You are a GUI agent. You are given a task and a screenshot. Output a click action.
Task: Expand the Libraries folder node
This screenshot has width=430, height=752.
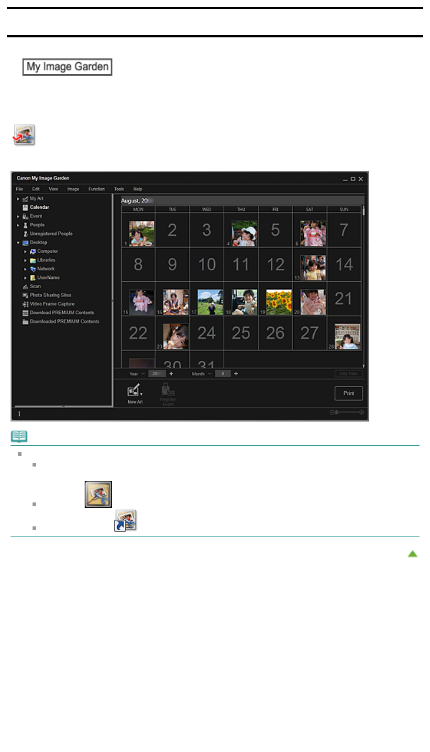tap(25, 261)
